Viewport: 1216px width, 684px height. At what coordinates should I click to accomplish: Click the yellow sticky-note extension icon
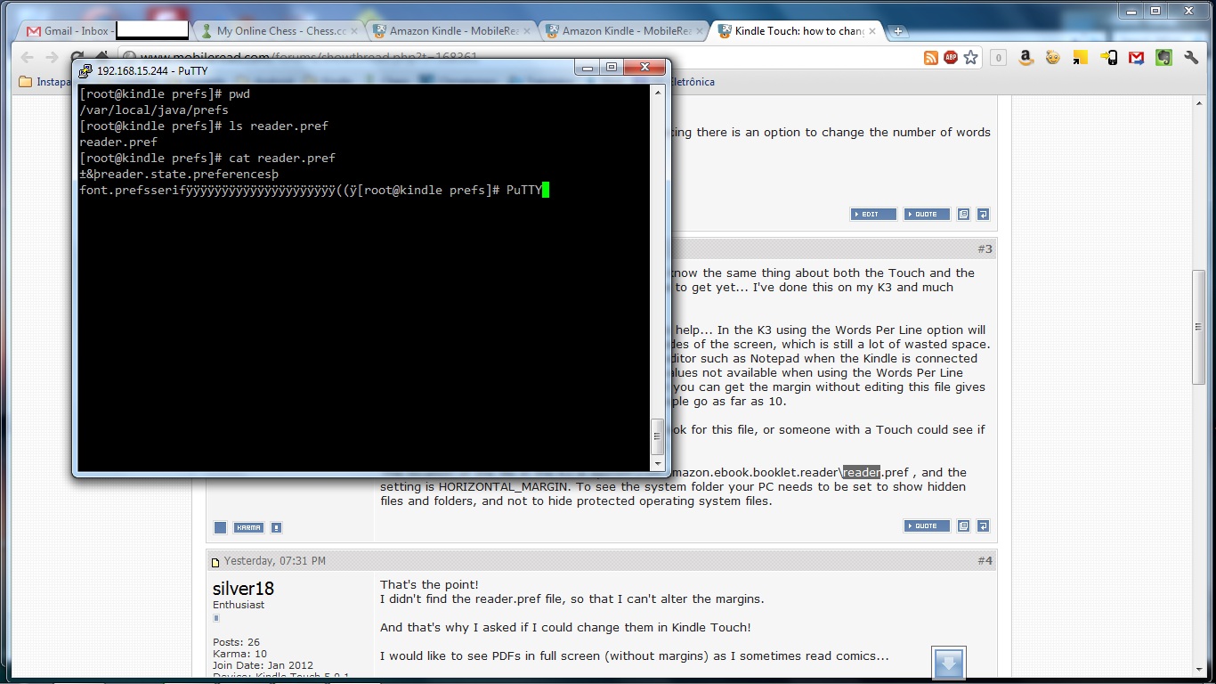(1081, 58)
